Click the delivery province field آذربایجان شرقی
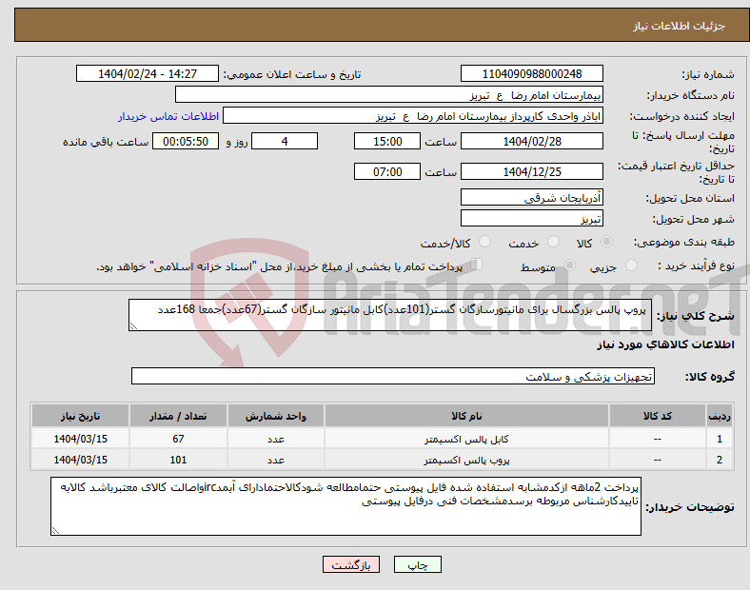The image size is (750, 590). (531, 197)
